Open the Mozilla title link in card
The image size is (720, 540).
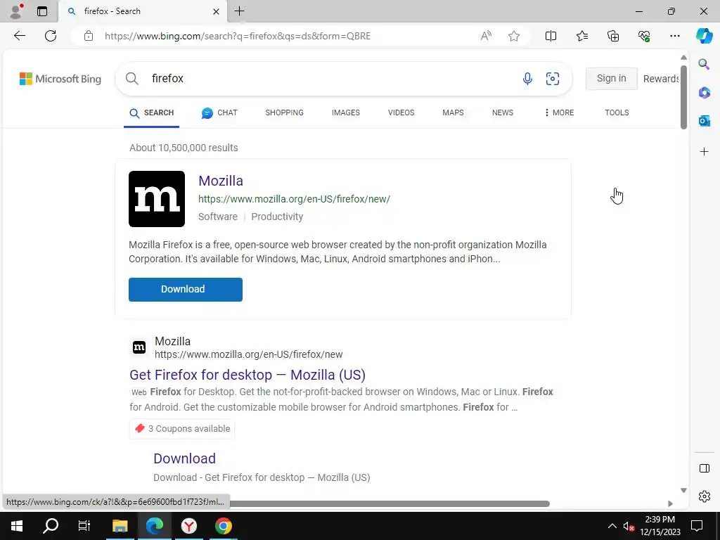tap(220, 181)
